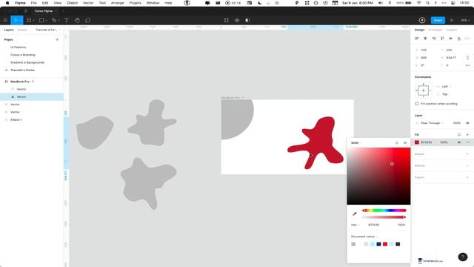Image resolution: width=474 pixels, height=267 pixels.
Task: Open the more options ellipsis beside rotation
Action: (467, 65)
